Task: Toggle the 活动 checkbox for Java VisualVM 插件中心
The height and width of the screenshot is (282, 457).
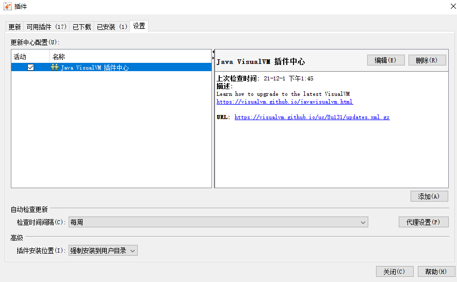Action: pyautogui.click(x=30, y=68)
